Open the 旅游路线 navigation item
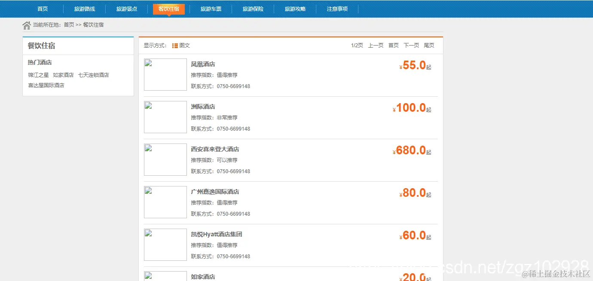593x281 pixels. point(85,9)
